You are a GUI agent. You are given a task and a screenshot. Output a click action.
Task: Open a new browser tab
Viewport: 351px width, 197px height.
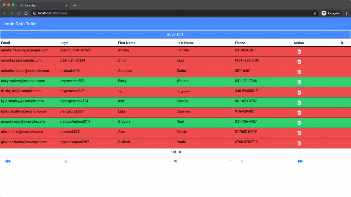coord(75,5)
